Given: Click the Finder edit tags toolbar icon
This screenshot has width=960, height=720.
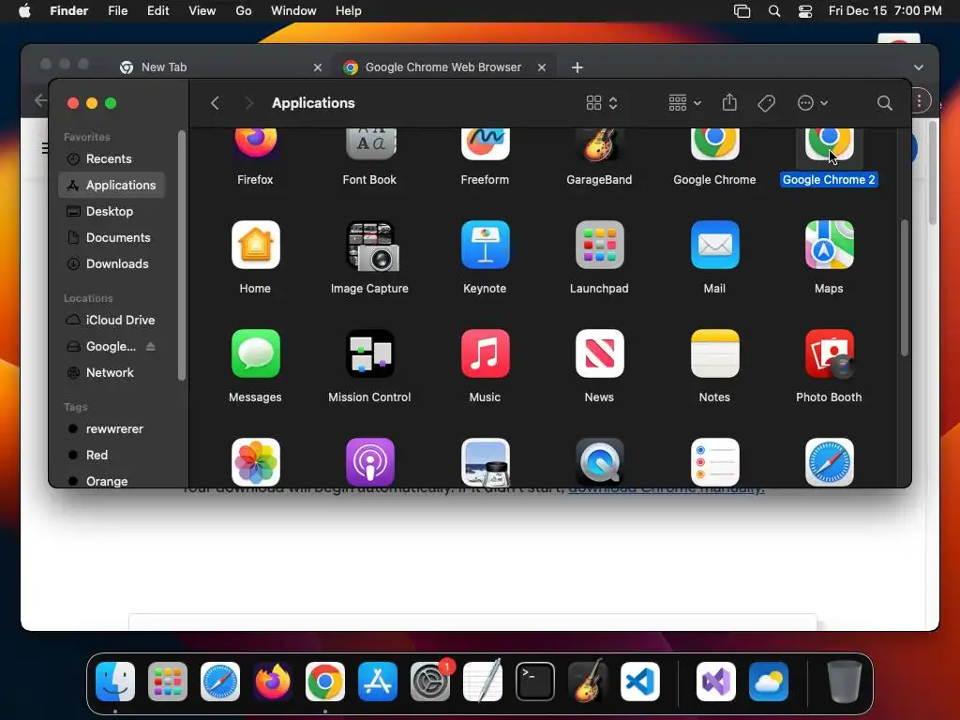Looking at the screenshot, I should [766, 103].
